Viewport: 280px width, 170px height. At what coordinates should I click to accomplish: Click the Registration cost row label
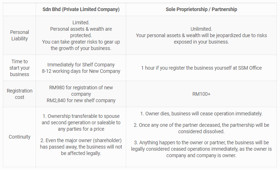[x=20, y=94]
